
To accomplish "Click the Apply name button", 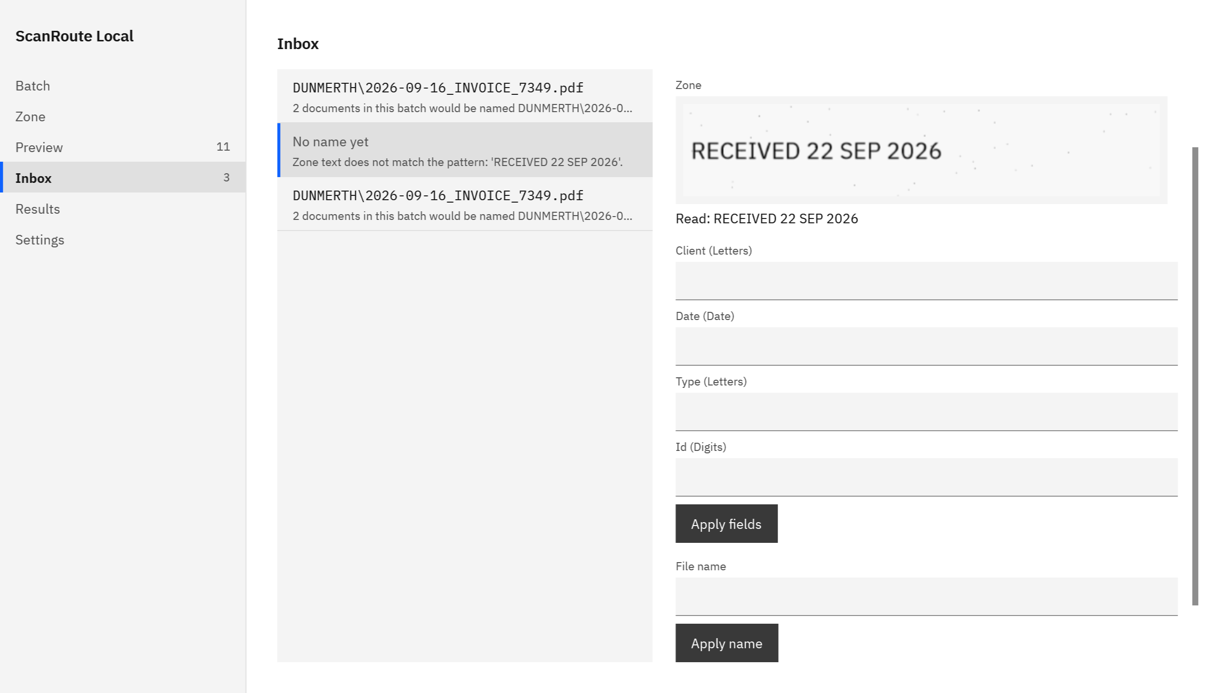I will [727, 643].
